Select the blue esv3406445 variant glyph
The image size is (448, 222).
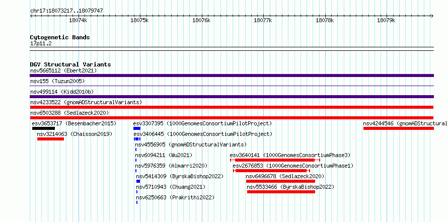point(137,139)
